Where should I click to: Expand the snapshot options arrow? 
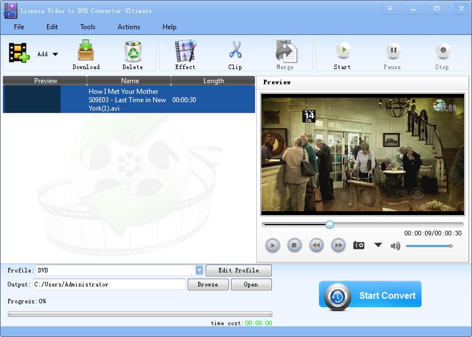tap(378, 245)
